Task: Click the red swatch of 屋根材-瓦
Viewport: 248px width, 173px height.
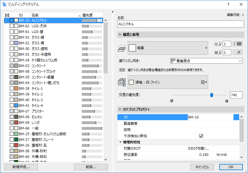Action: click(x=16, y=145)
